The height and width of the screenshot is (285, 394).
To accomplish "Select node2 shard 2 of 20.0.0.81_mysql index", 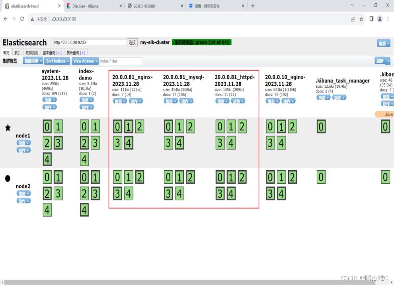I will pos(191,177).
